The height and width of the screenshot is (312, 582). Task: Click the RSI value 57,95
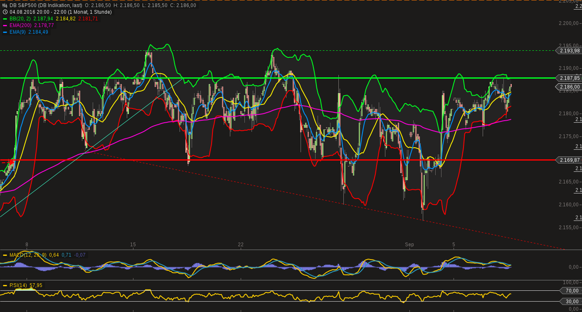tap(36, 285)
